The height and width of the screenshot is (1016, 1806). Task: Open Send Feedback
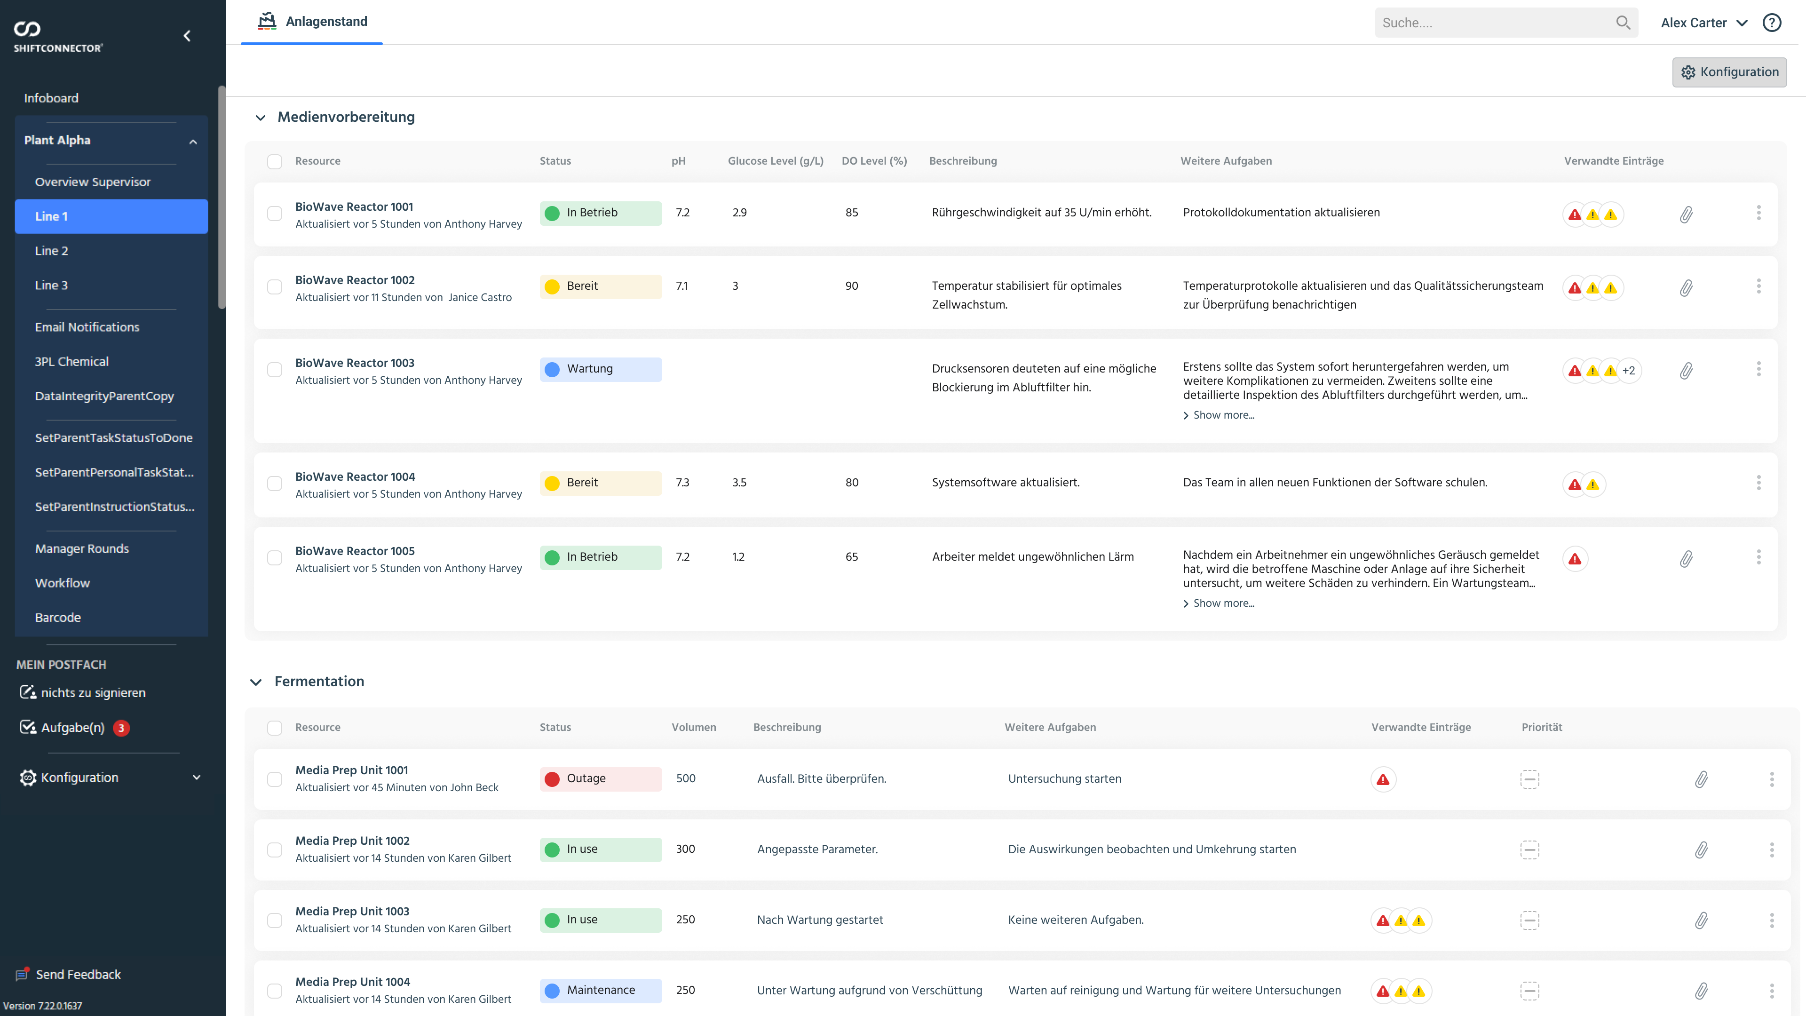[x=69, y=974]
